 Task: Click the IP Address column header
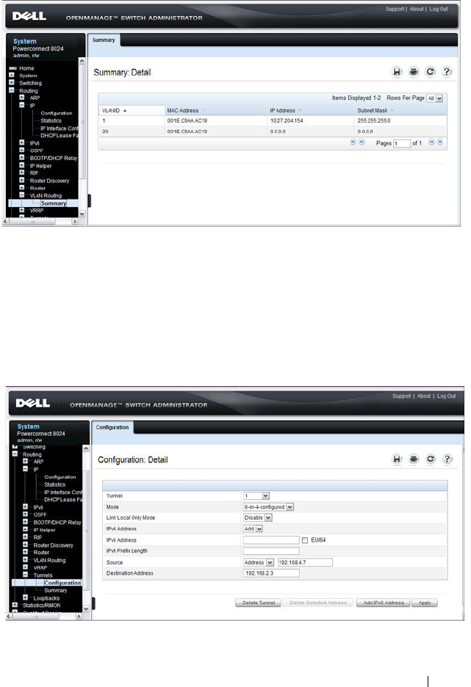[283, 110]
